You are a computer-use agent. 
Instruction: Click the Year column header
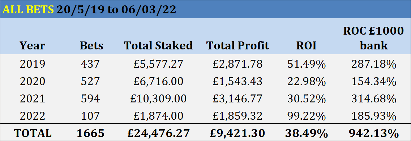(33, 45)
